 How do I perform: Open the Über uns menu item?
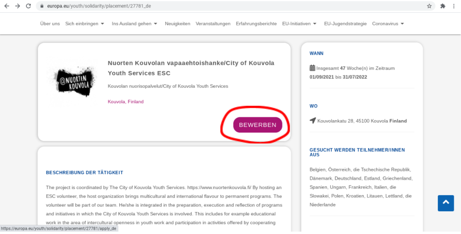[50, 24]
